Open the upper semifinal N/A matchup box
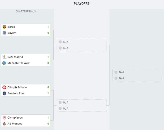Screen dimensions: 164x130 click(81, 45)
